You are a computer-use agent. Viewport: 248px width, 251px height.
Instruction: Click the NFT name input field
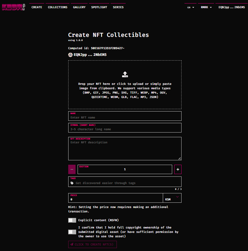(125, 117)
